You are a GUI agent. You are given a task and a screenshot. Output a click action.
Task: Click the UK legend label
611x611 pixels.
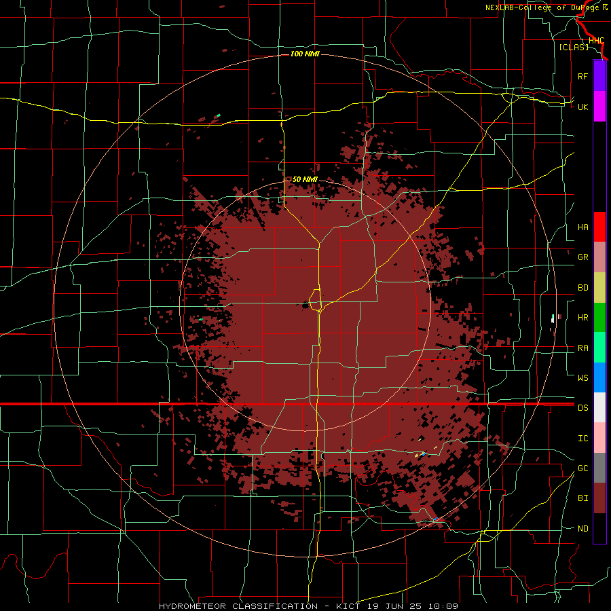tap(582, 107)
